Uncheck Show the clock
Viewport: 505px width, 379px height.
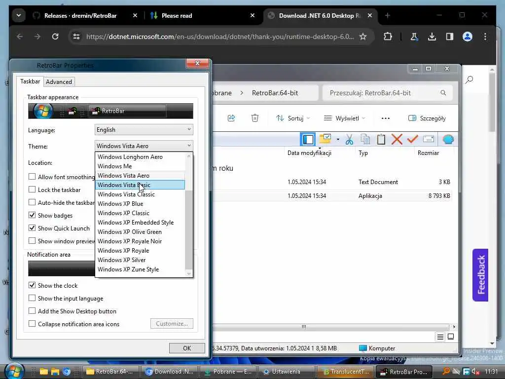click(32, 285)
